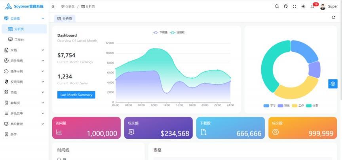Open the 访问量 1,000,000 card
342x160 pixels.
pos(86,128)
